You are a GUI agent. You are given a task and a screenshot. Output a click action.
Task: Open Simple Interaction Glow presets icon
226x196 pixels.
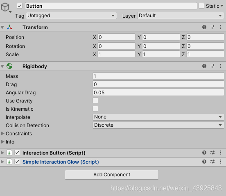[212, 162]
